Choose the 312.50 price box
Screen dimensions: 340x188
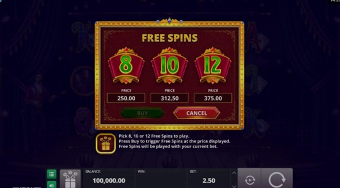tap(170, 98)
